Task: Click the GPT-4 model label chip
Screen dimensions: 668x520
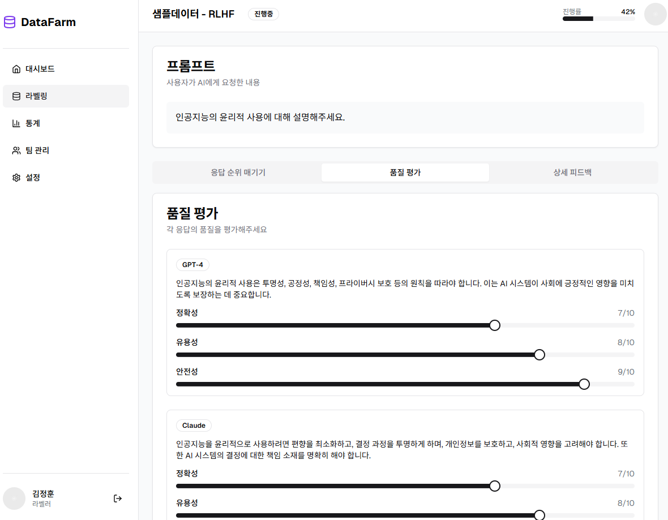Action: click(x=192, y=264)
